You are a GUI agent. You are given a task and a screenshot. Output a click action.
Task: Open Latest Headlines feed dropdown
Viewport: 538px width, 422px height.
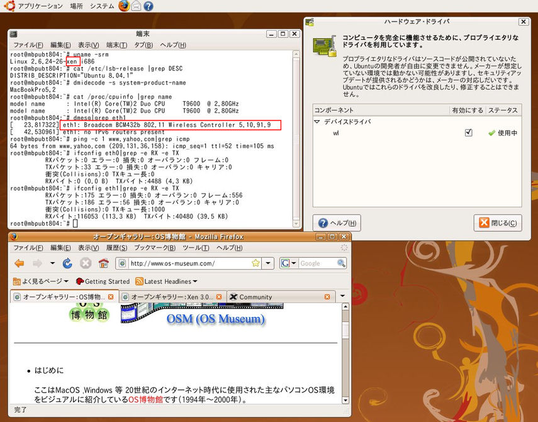pos(166,282)
